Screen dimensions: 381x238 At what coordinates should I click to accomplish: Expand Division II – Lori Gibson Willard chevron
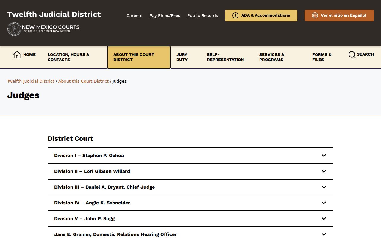(324, 171)
